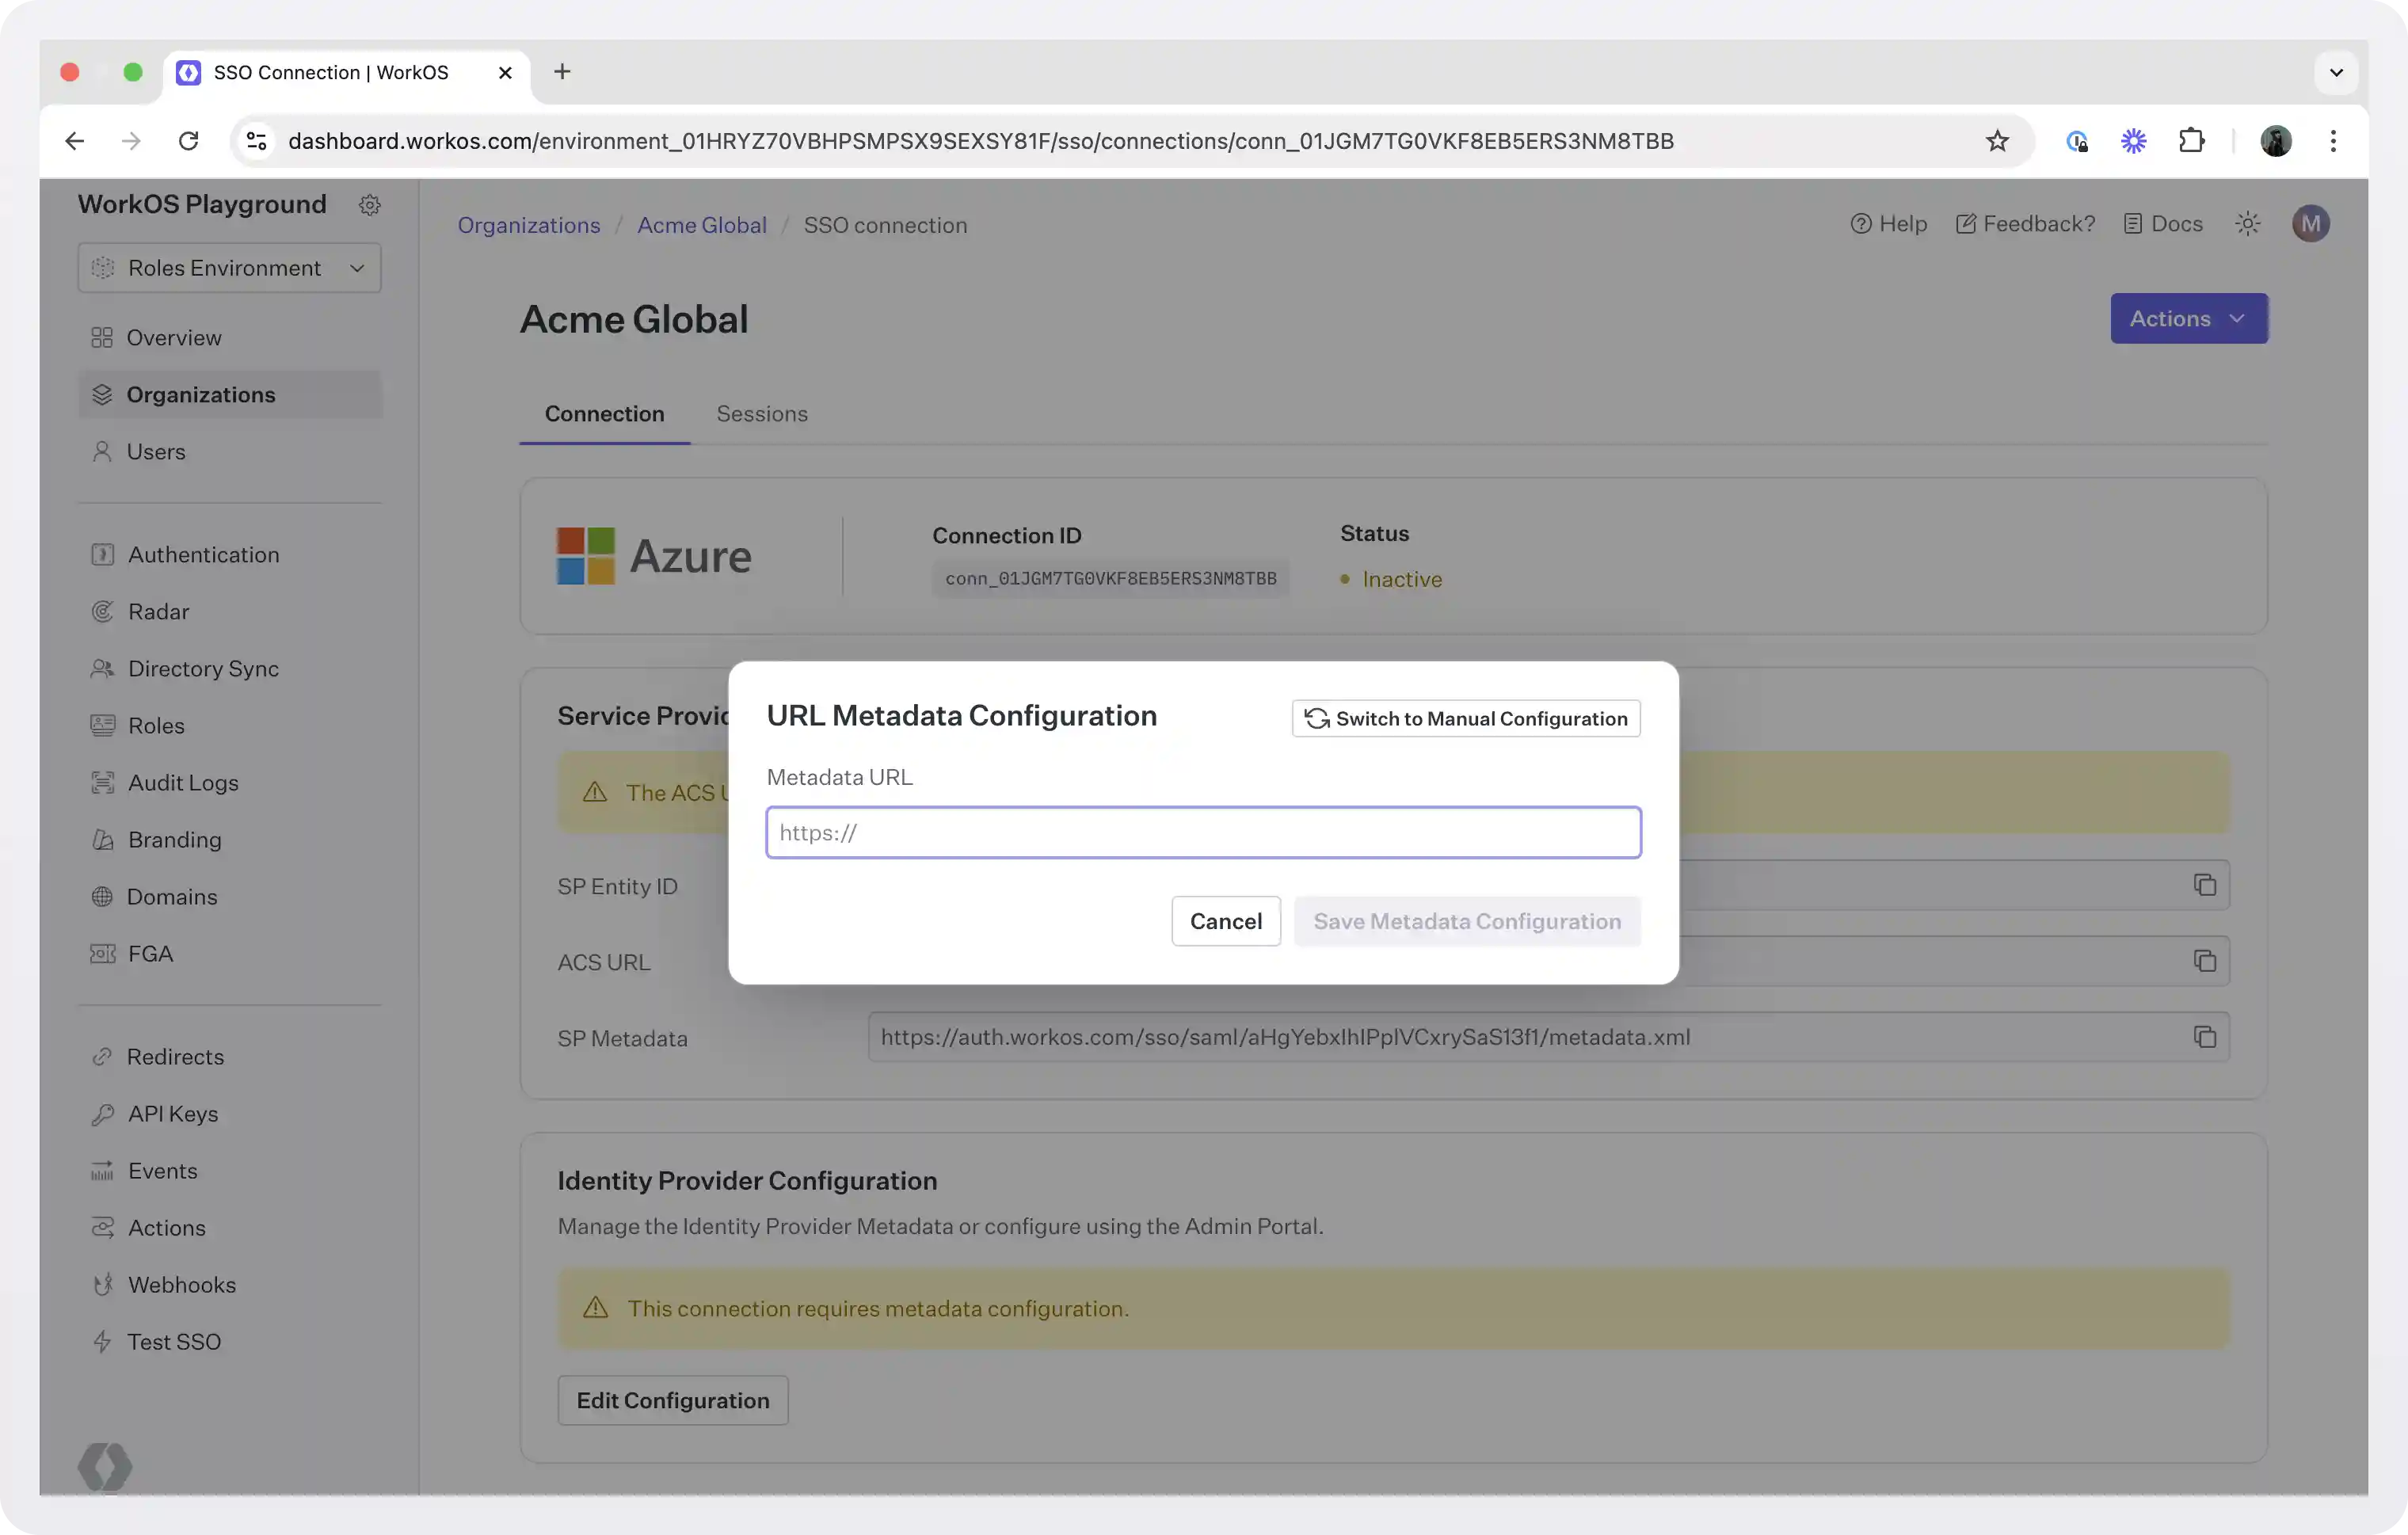The height and width of the screenshot is (1535, 2408).
Task: Click the WorkOS logo at sidebar bottom
Action: click(105, 1467)
